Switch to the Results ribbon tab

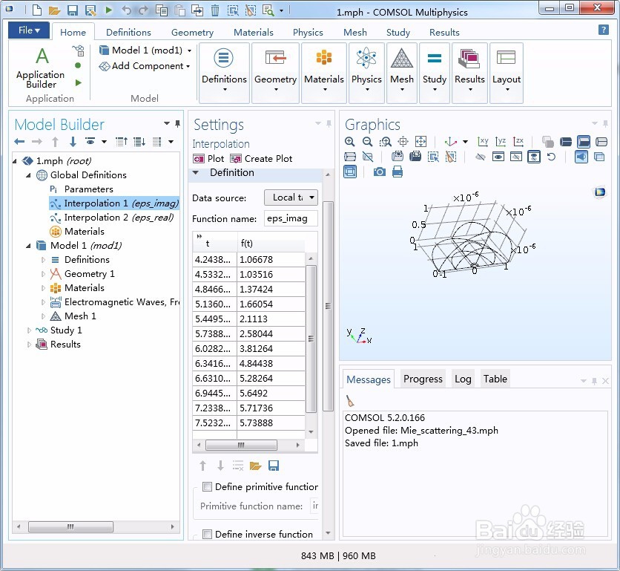(444, 32)
